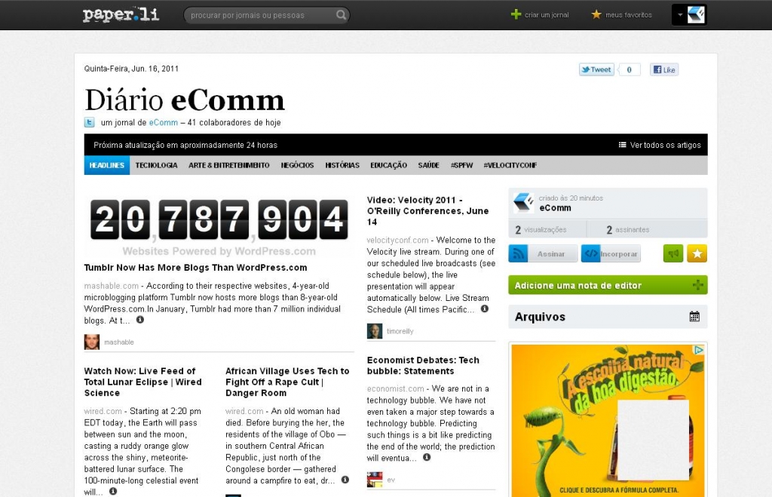Image resolution: width=772 pixels, height=497 pixels.
Task: Switch to the Tecnologia tab
Action: coord(156,165)
